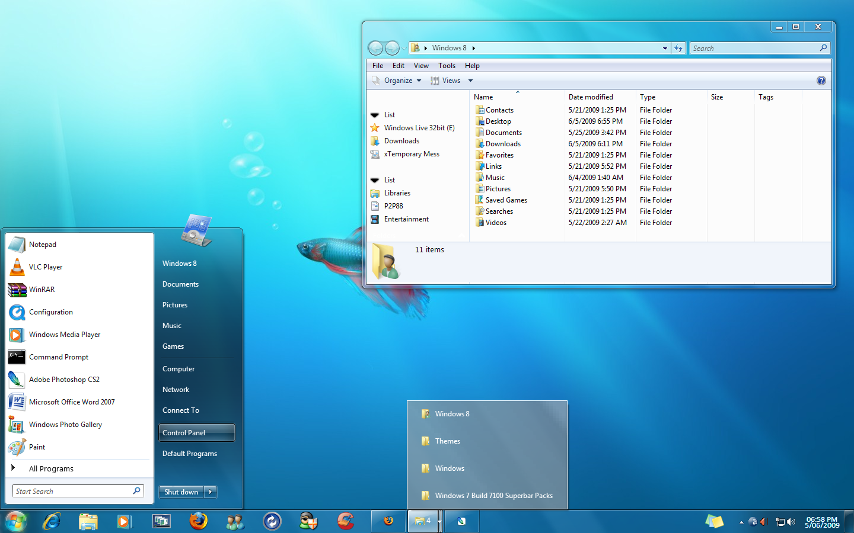Image resolution: width=854 pixels, height=533 pixels.
Task: Click the Show desktop button on taskbar
Action: tap(849, 522)
